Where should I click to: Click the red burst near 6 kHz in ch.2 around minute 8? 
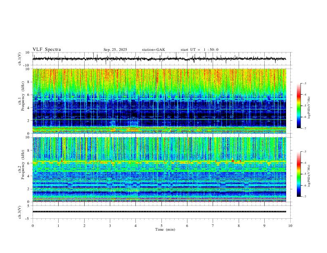coord(233,161)
